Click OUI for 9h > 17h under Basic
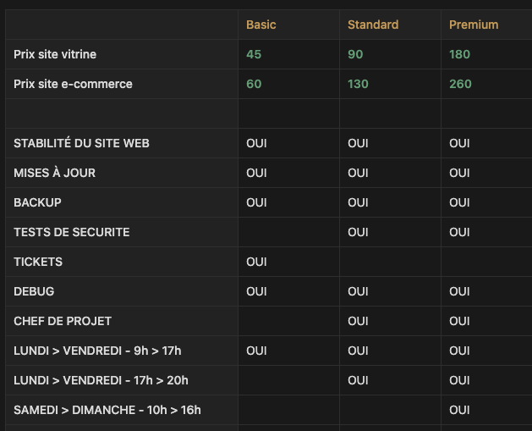Screen dimensions: 532x431 tap(256, 351)
